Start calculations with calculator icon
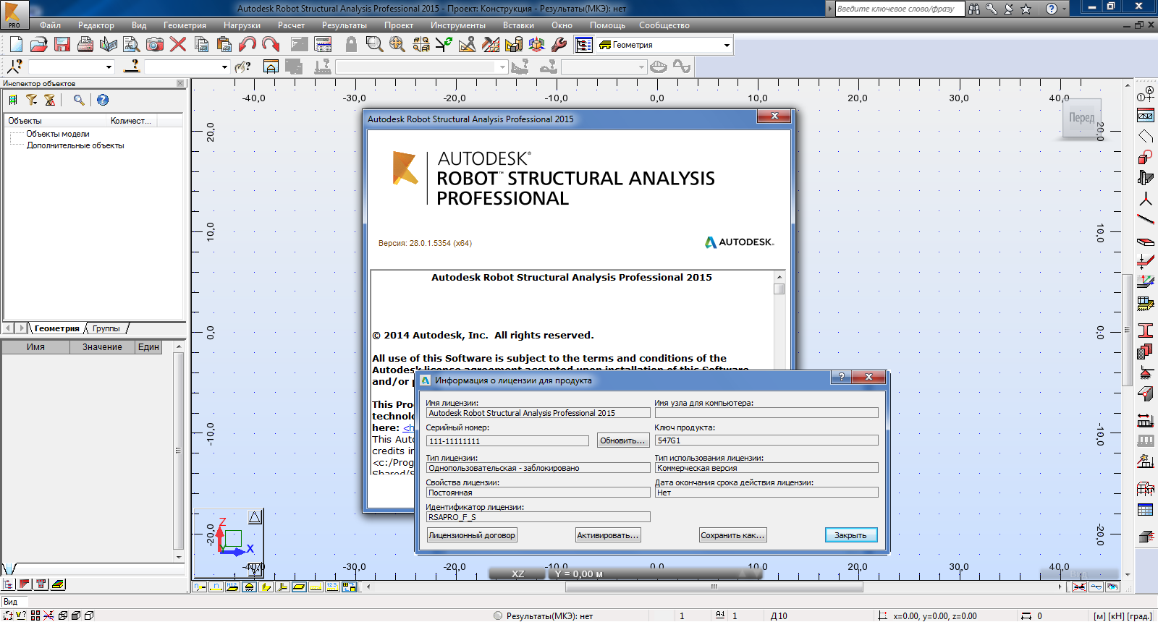The height and width of the screenshot is (622, 1158). [324, 45]
